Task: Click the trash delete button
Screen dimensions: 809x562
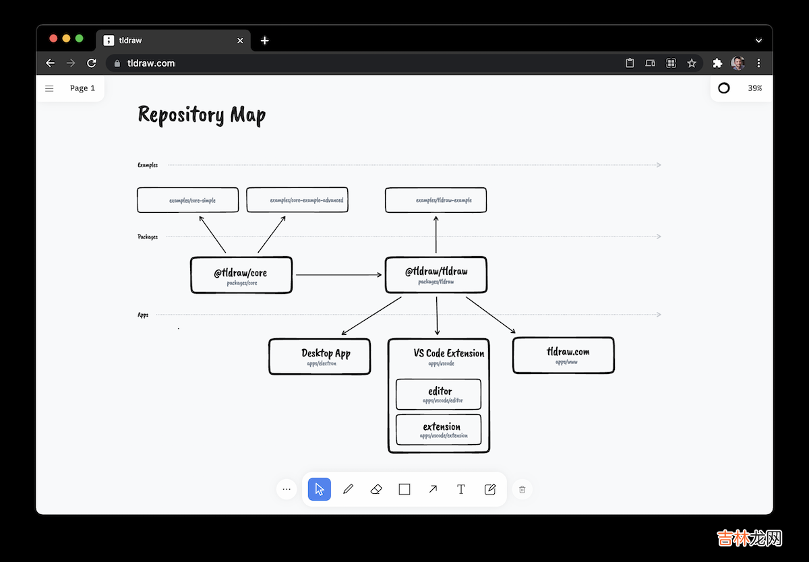Action: (x=522, y=490)
